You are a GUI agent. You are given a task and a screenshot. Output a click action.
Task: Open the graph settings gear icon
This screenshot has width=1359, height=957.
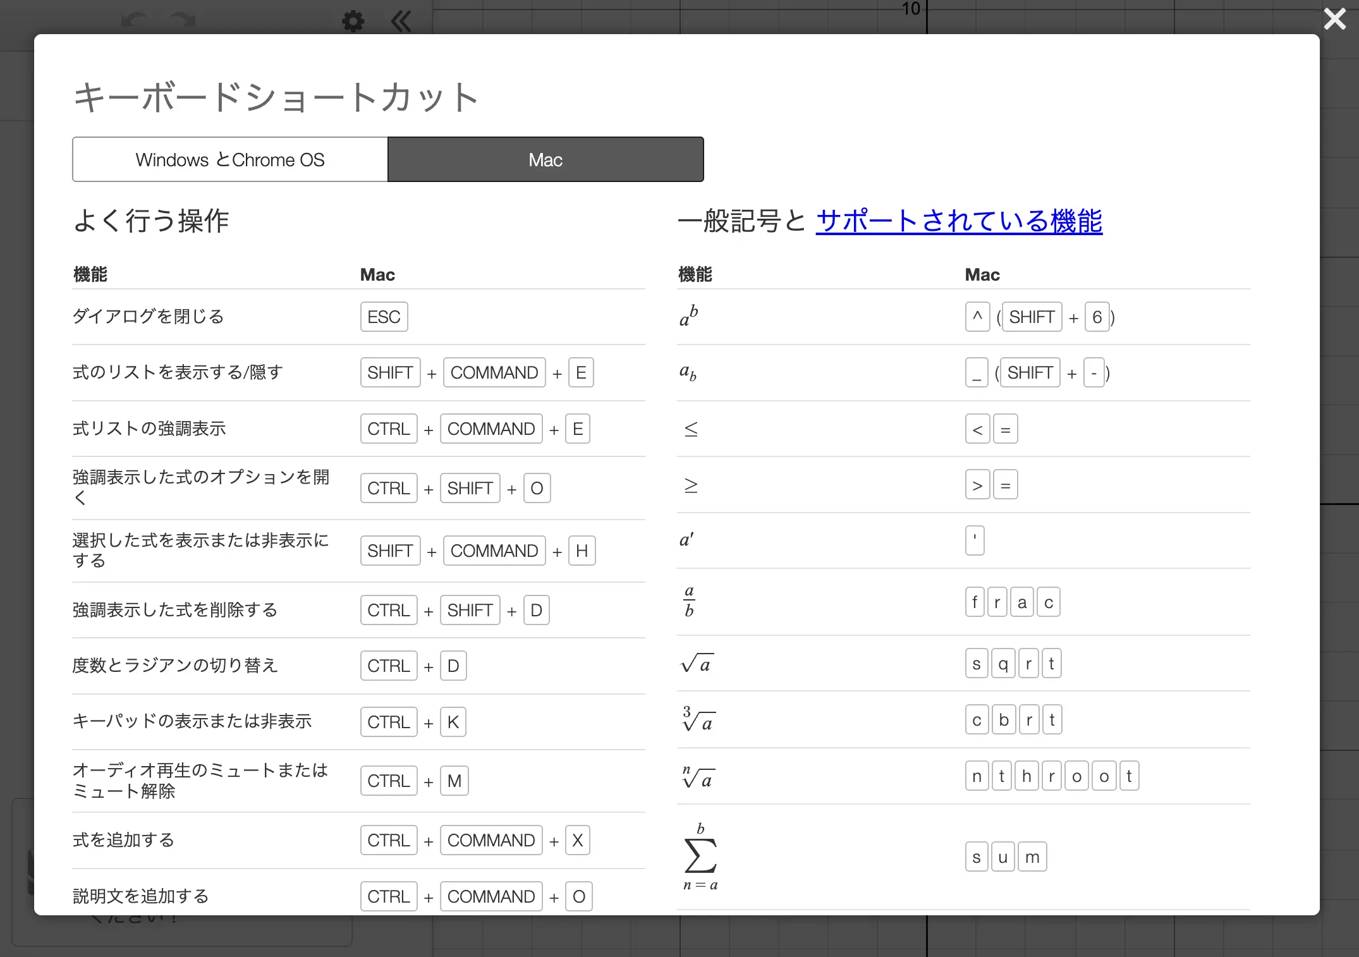(x=353, y=21)
